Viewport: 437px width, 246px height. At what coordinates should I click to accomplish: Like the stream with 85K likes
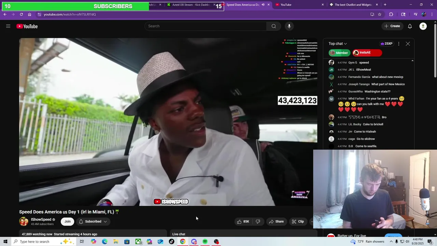coord(243,221)
